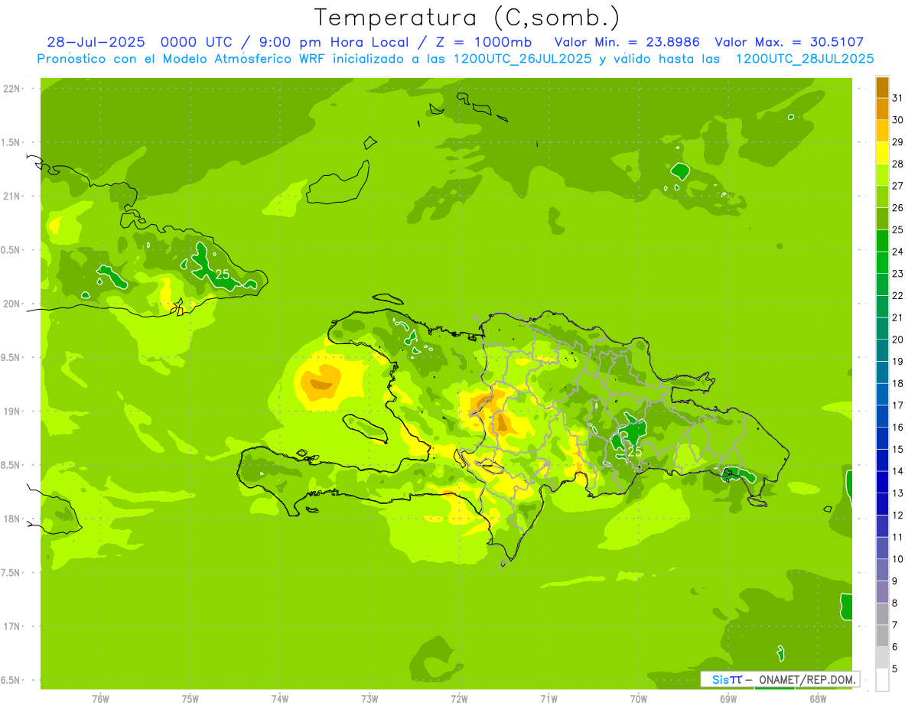Click the '71W' longitude axis label

[549, 698]
